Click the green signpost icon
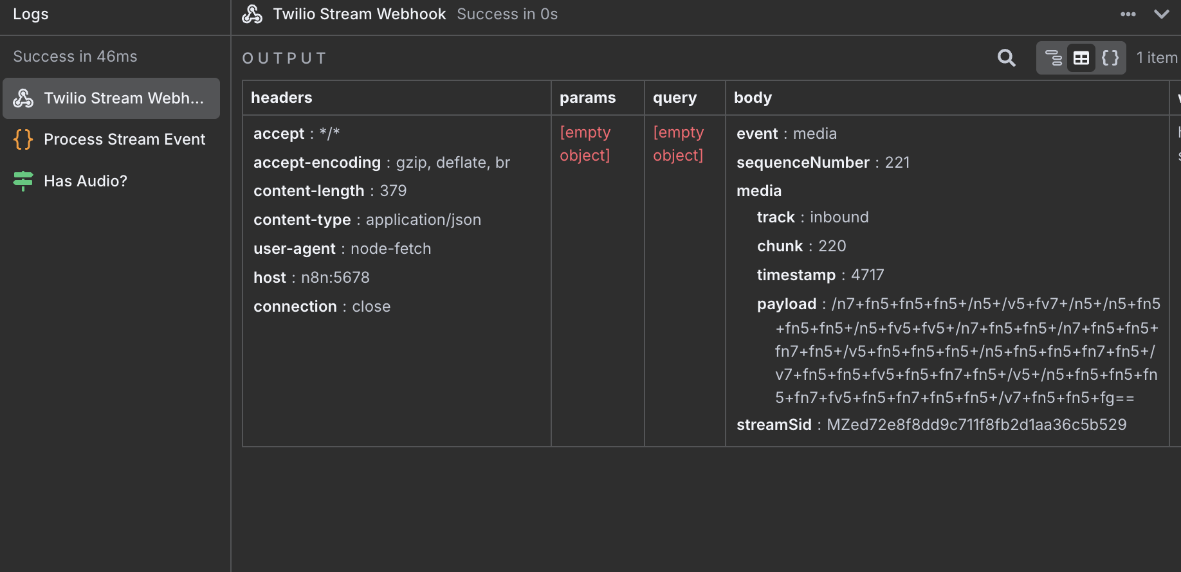The image size is (1181, 572). pos(23,181)
